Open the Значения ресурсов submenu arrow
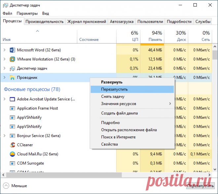 pyautogui.click(x=170, y=104)
